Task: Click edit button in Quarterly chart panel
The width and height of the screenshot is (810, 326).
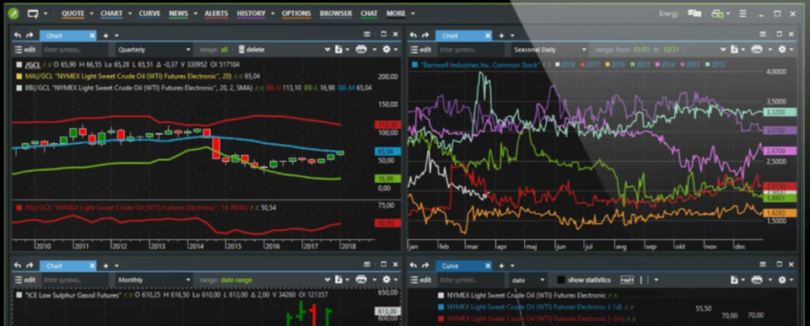Action: [x=24, y=50]
